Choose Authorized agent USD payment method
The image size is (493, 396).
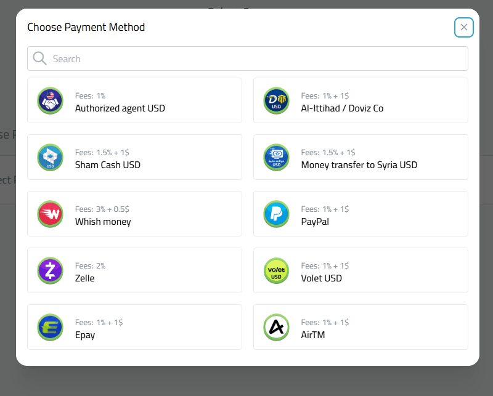click(x=134, y=100)
